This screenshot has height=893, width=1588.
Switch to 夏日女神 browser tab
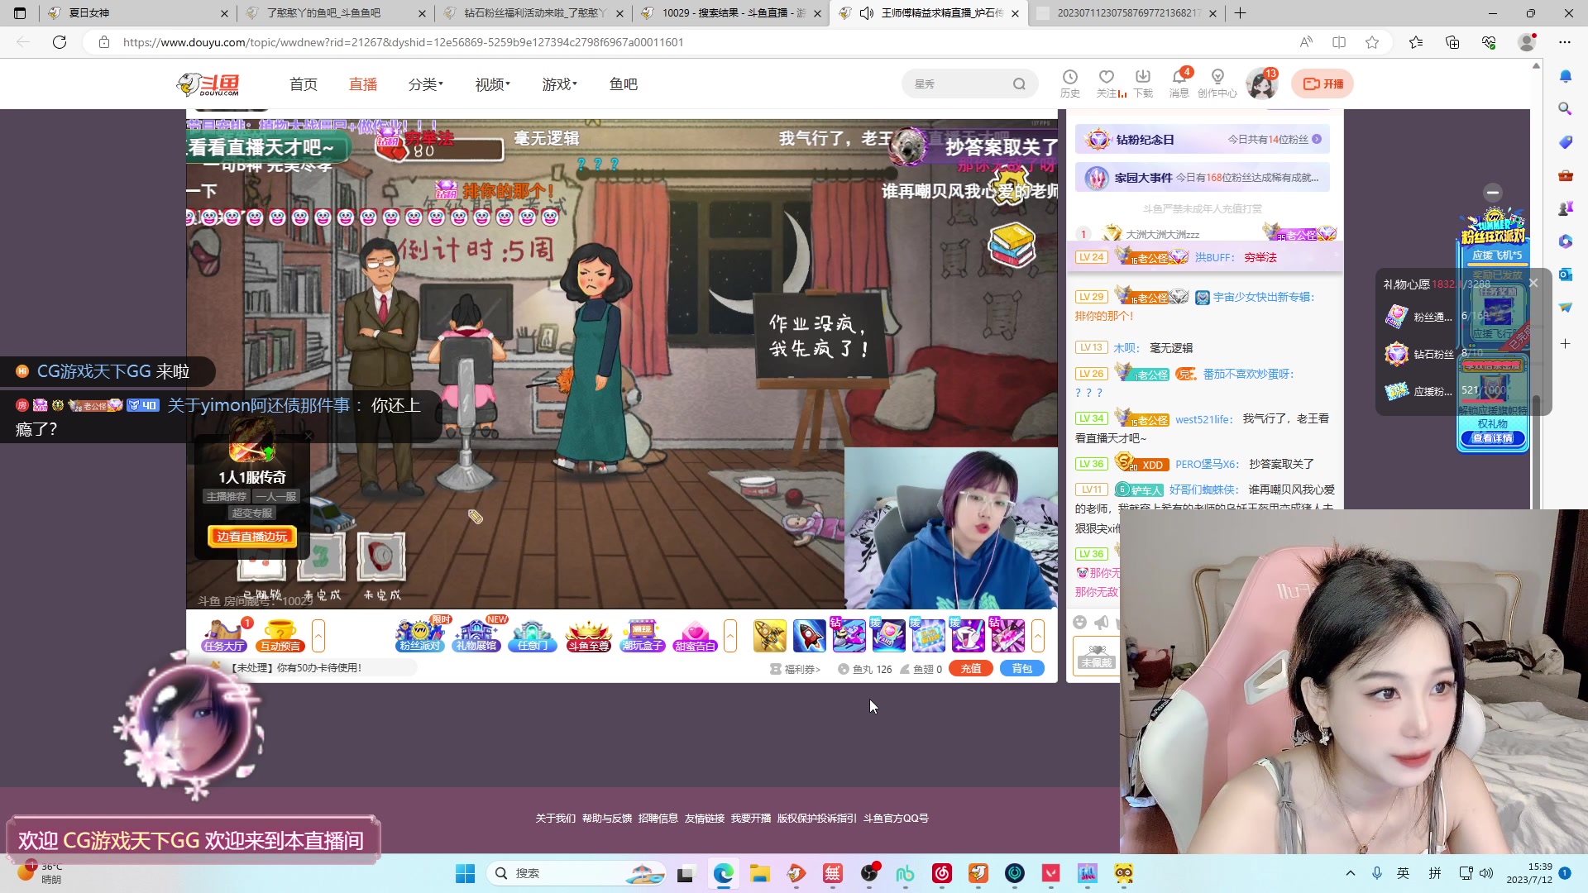[x=136, y=13]
